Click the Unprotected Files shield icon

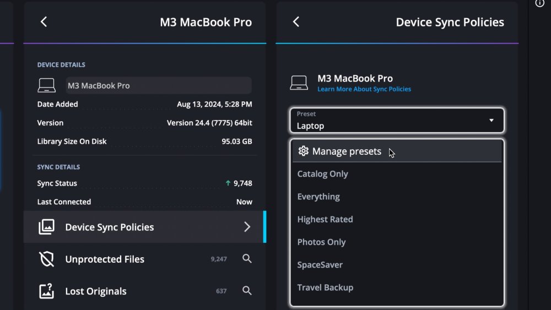(x=47, y=259)
